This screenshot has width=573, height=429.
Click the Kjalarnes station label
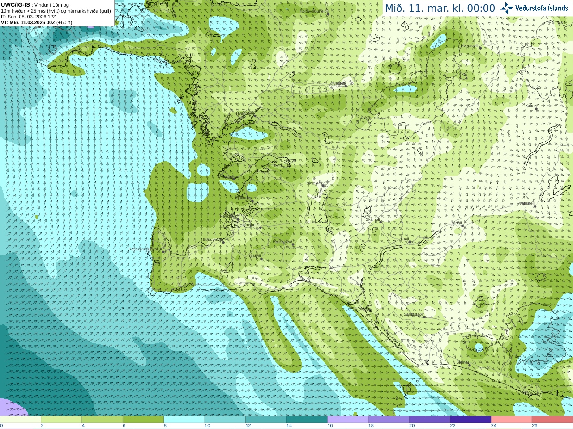[244, 197]
